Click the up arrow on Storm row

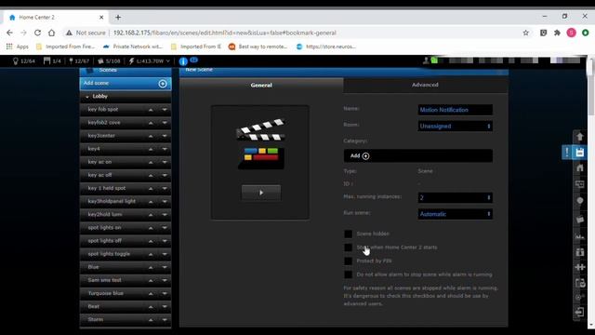tap(151, 320)
